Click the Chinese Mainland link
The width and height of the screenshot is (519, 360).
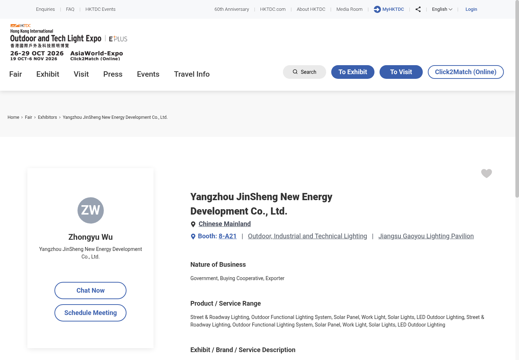coord(225,224)
